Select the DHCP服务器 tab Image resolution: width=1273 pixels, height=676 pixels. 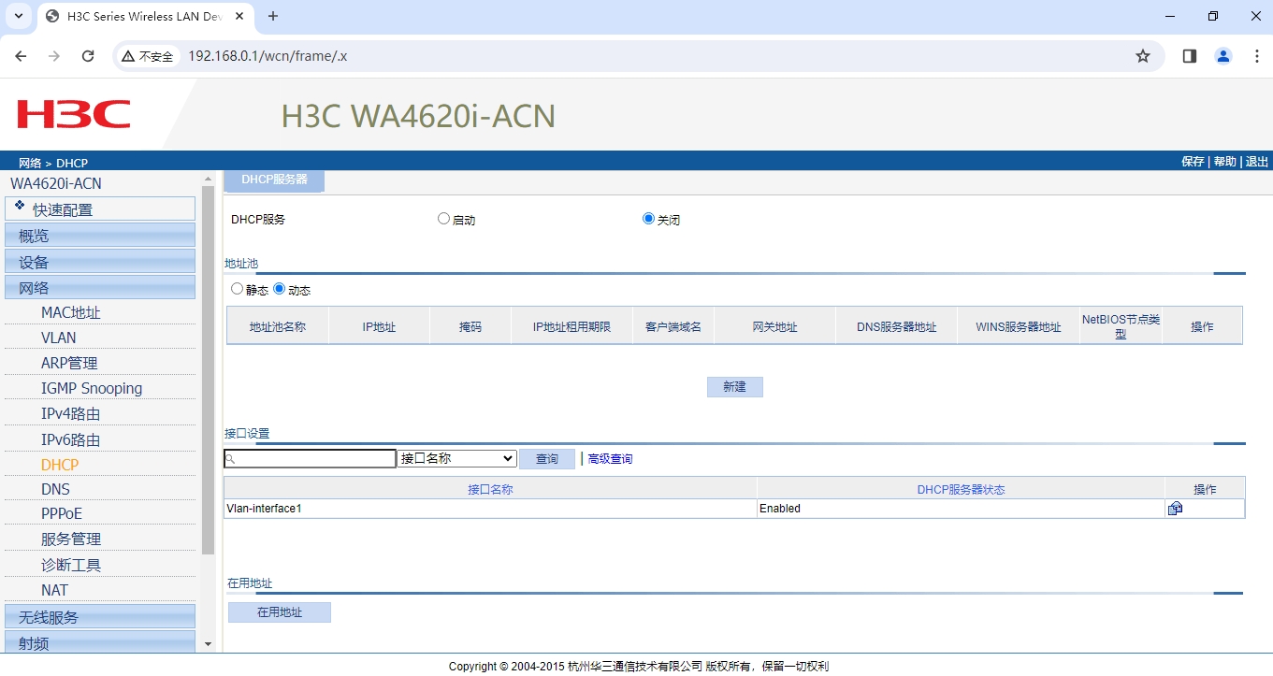pos(274,180)
